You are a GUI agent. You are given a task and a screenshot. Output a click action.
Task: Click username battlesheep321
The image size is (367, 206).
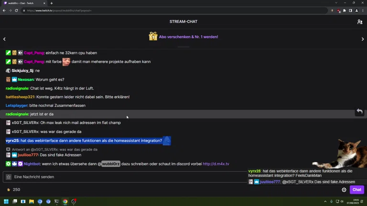pos(20,97)
